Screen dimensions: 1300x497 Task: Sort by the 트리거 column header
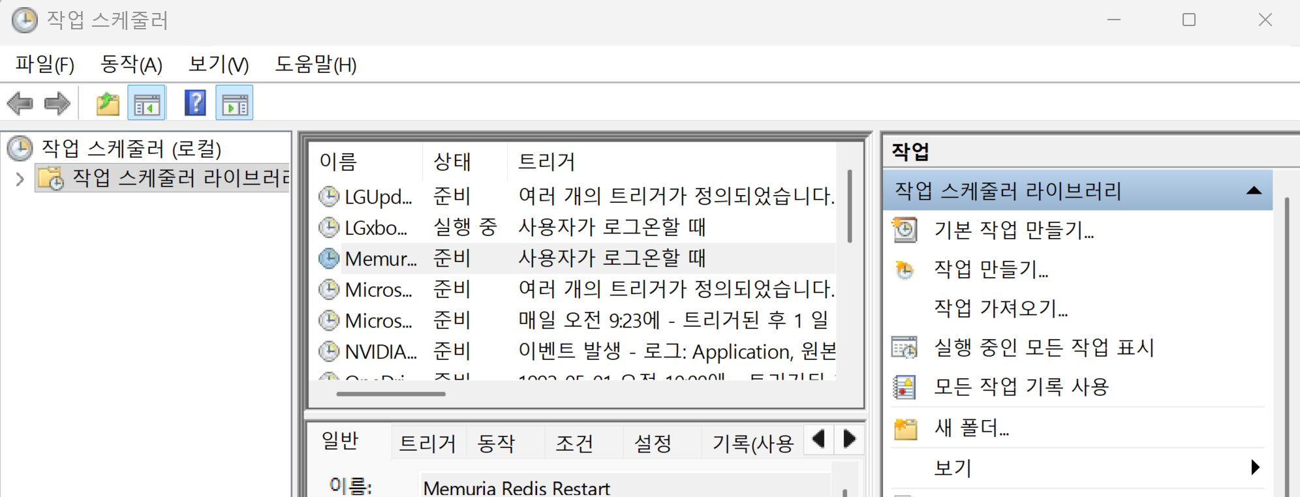(x=672, y=161)
